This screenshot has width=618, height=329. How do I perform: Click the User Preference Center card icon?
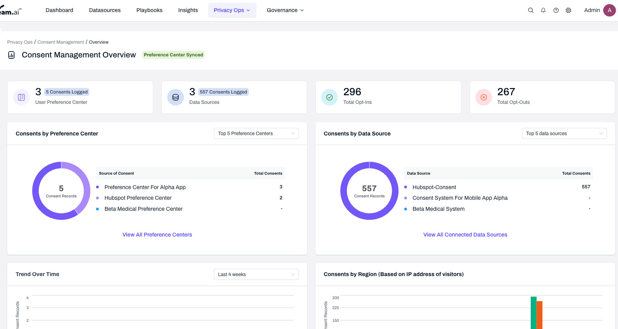click(x=21, y=97)
